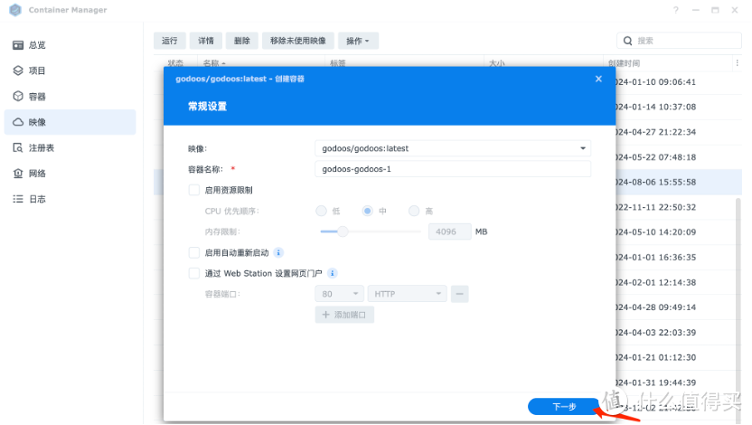The height and width of the screenshot is (425, 752).
Task: Click the 运行 run toolbar button
Action: coord(169,41)
